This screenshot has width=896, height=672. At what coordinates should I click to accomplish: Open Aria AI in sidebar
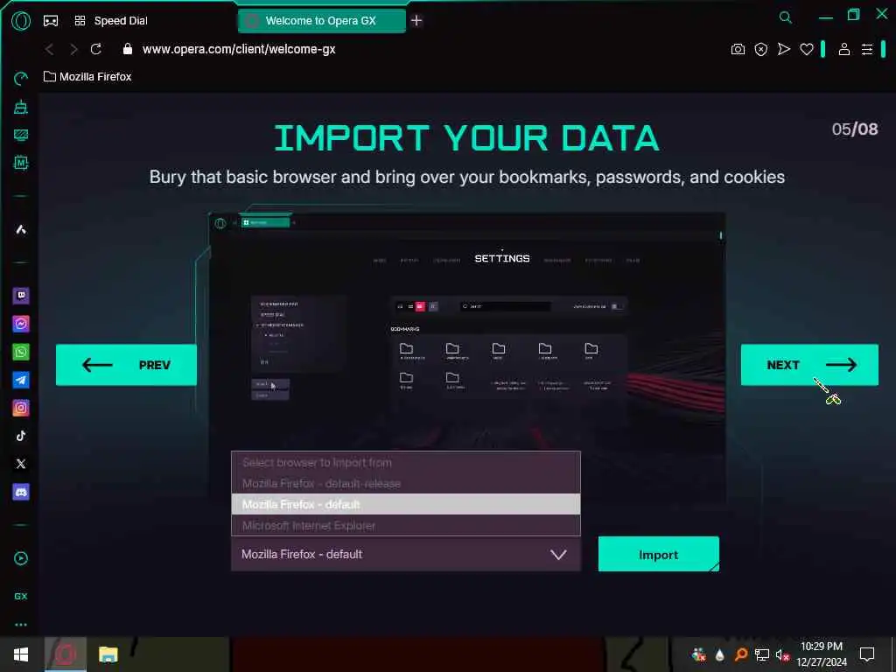pos(21,230)
